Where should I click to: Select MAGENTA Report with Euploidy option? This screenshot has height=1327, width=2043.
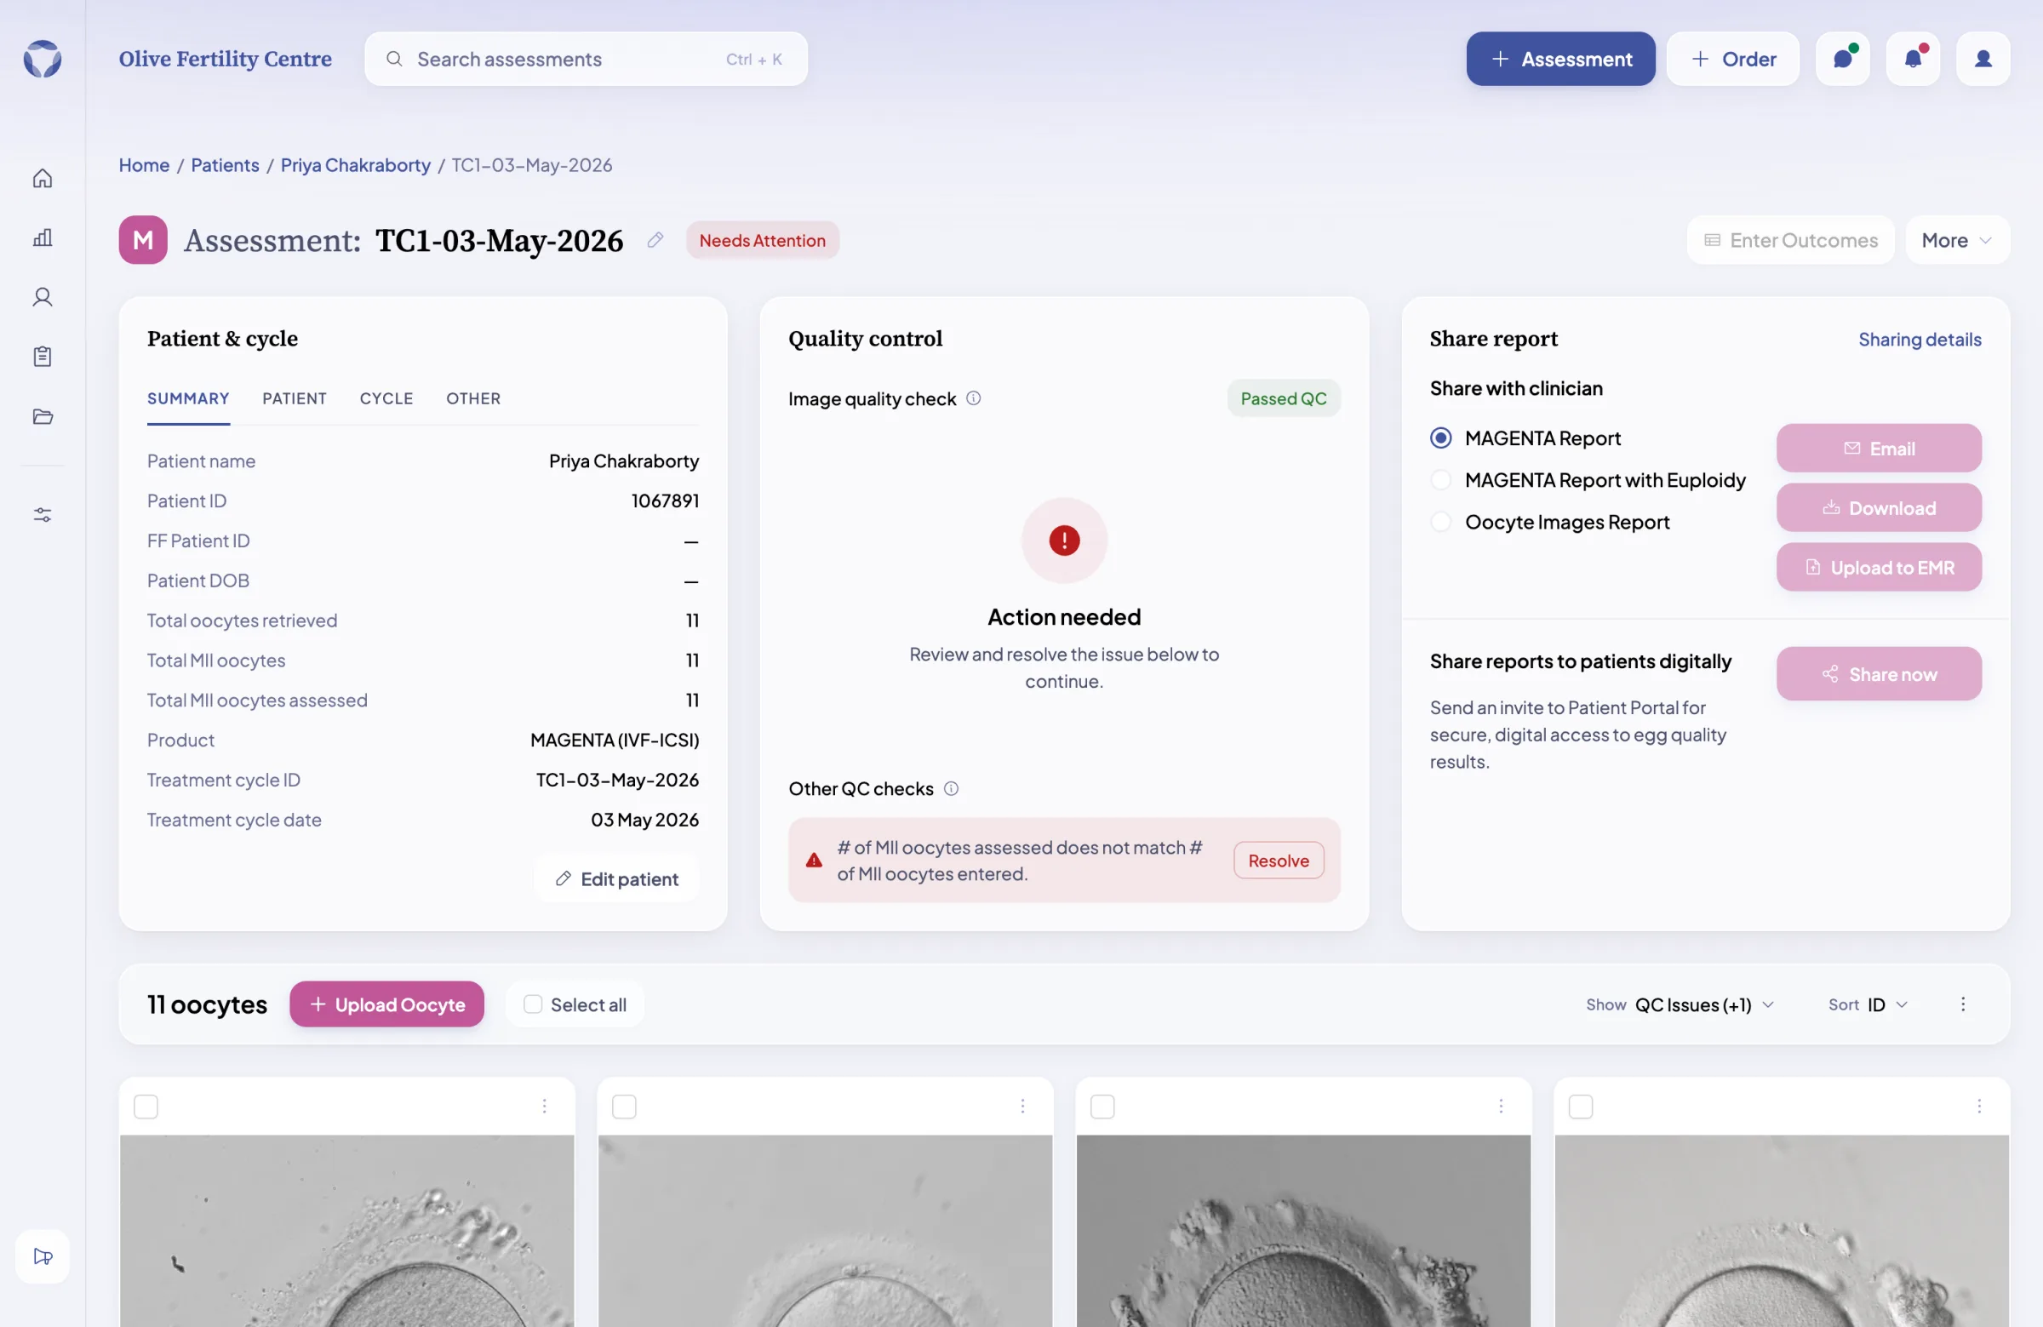click(1440, 480)
